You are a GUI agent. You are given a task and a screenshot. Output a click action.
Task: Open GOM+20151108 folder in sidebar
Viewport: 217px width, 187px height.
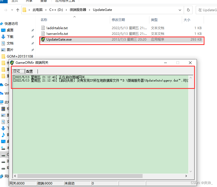point(20,56)
